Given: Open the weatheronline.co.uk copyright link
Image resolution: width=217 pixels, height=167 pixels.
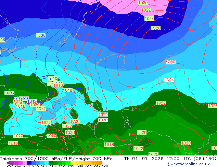Looking at the screenshot, I should [188, 164].
